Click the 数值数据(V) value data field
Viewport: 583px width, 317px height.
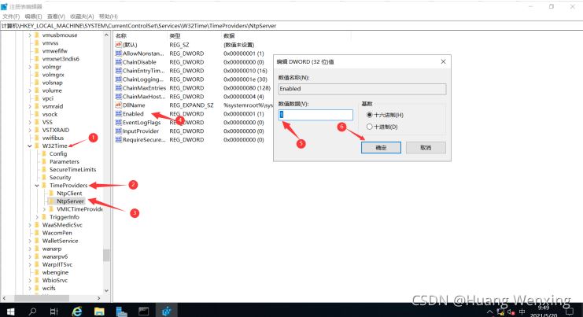click(315, 115)
